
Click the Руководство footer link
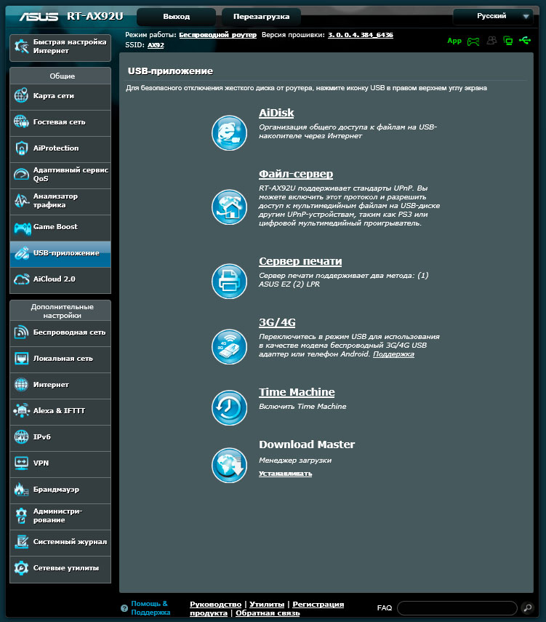point(215,604)
